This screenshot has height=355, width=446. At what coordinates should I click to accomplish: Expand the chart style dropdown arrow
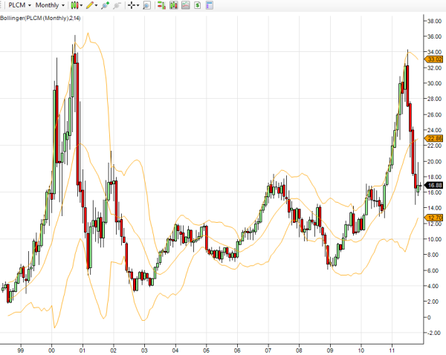(x=81, y=5)
